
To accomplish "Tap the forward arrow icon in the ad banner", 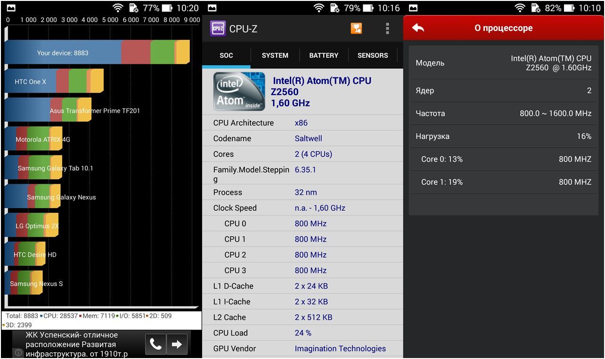I will point(178,344).
